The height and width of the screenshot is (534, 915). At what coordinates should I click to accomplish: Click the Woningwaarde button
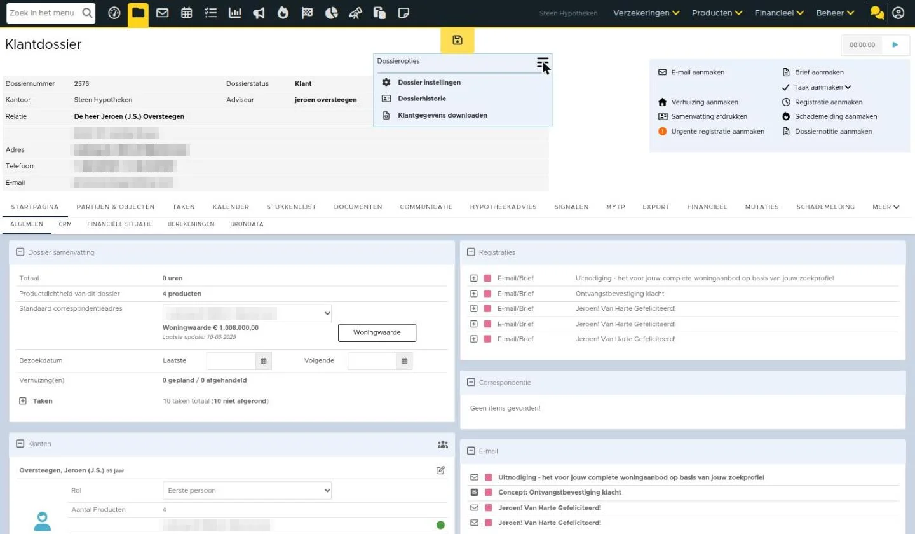377,332
